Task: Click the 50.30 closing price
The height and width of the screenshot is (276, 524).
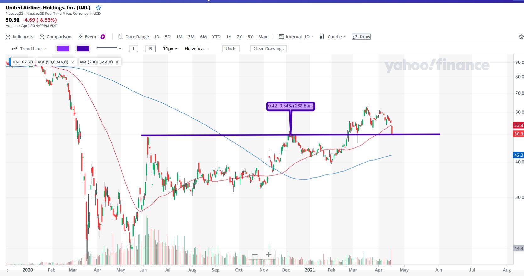Action: point(13,20)
